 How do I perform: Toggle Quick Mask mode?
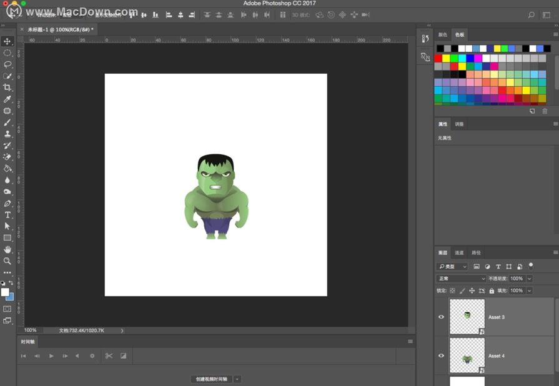tap(7, 309)
